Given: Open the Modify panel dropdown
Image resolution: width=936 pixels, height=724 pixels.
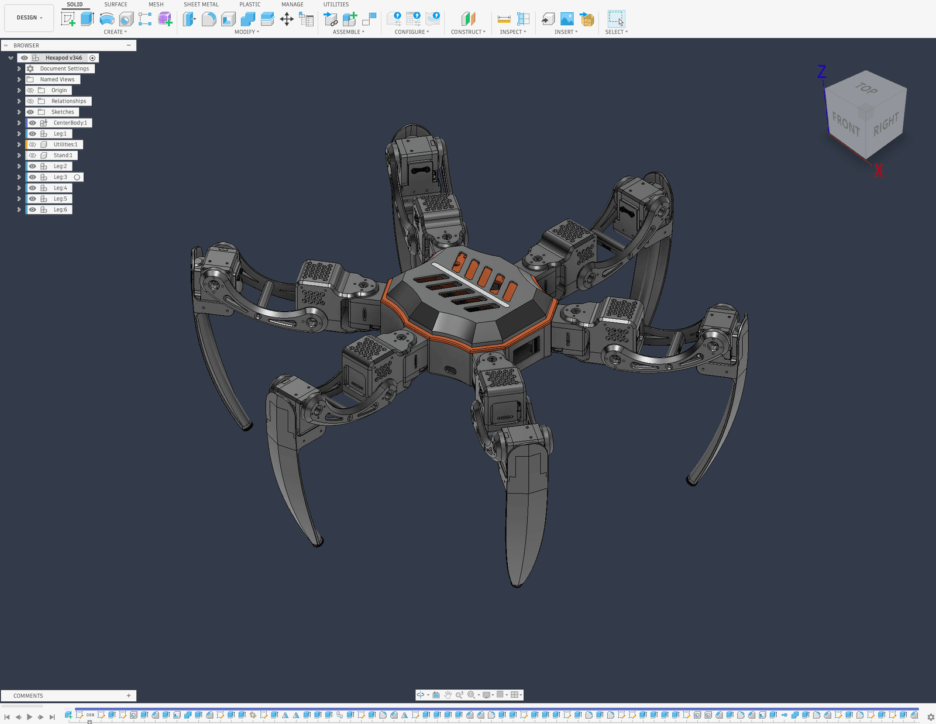Looking at the screenshot, I should (246, 32).
